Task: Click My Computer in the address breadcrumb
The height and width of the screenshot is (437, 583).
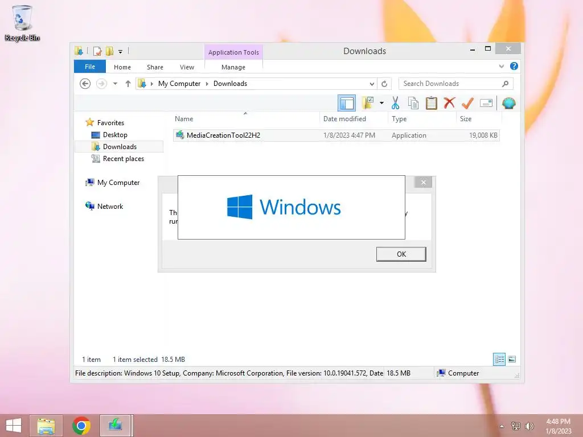Action: [179, 84]
